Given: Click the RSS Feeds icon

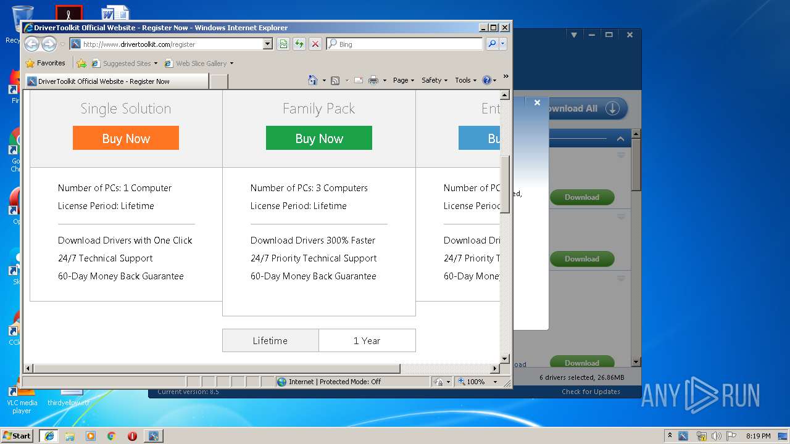Looking at the screenshot, I should point(335,80).
